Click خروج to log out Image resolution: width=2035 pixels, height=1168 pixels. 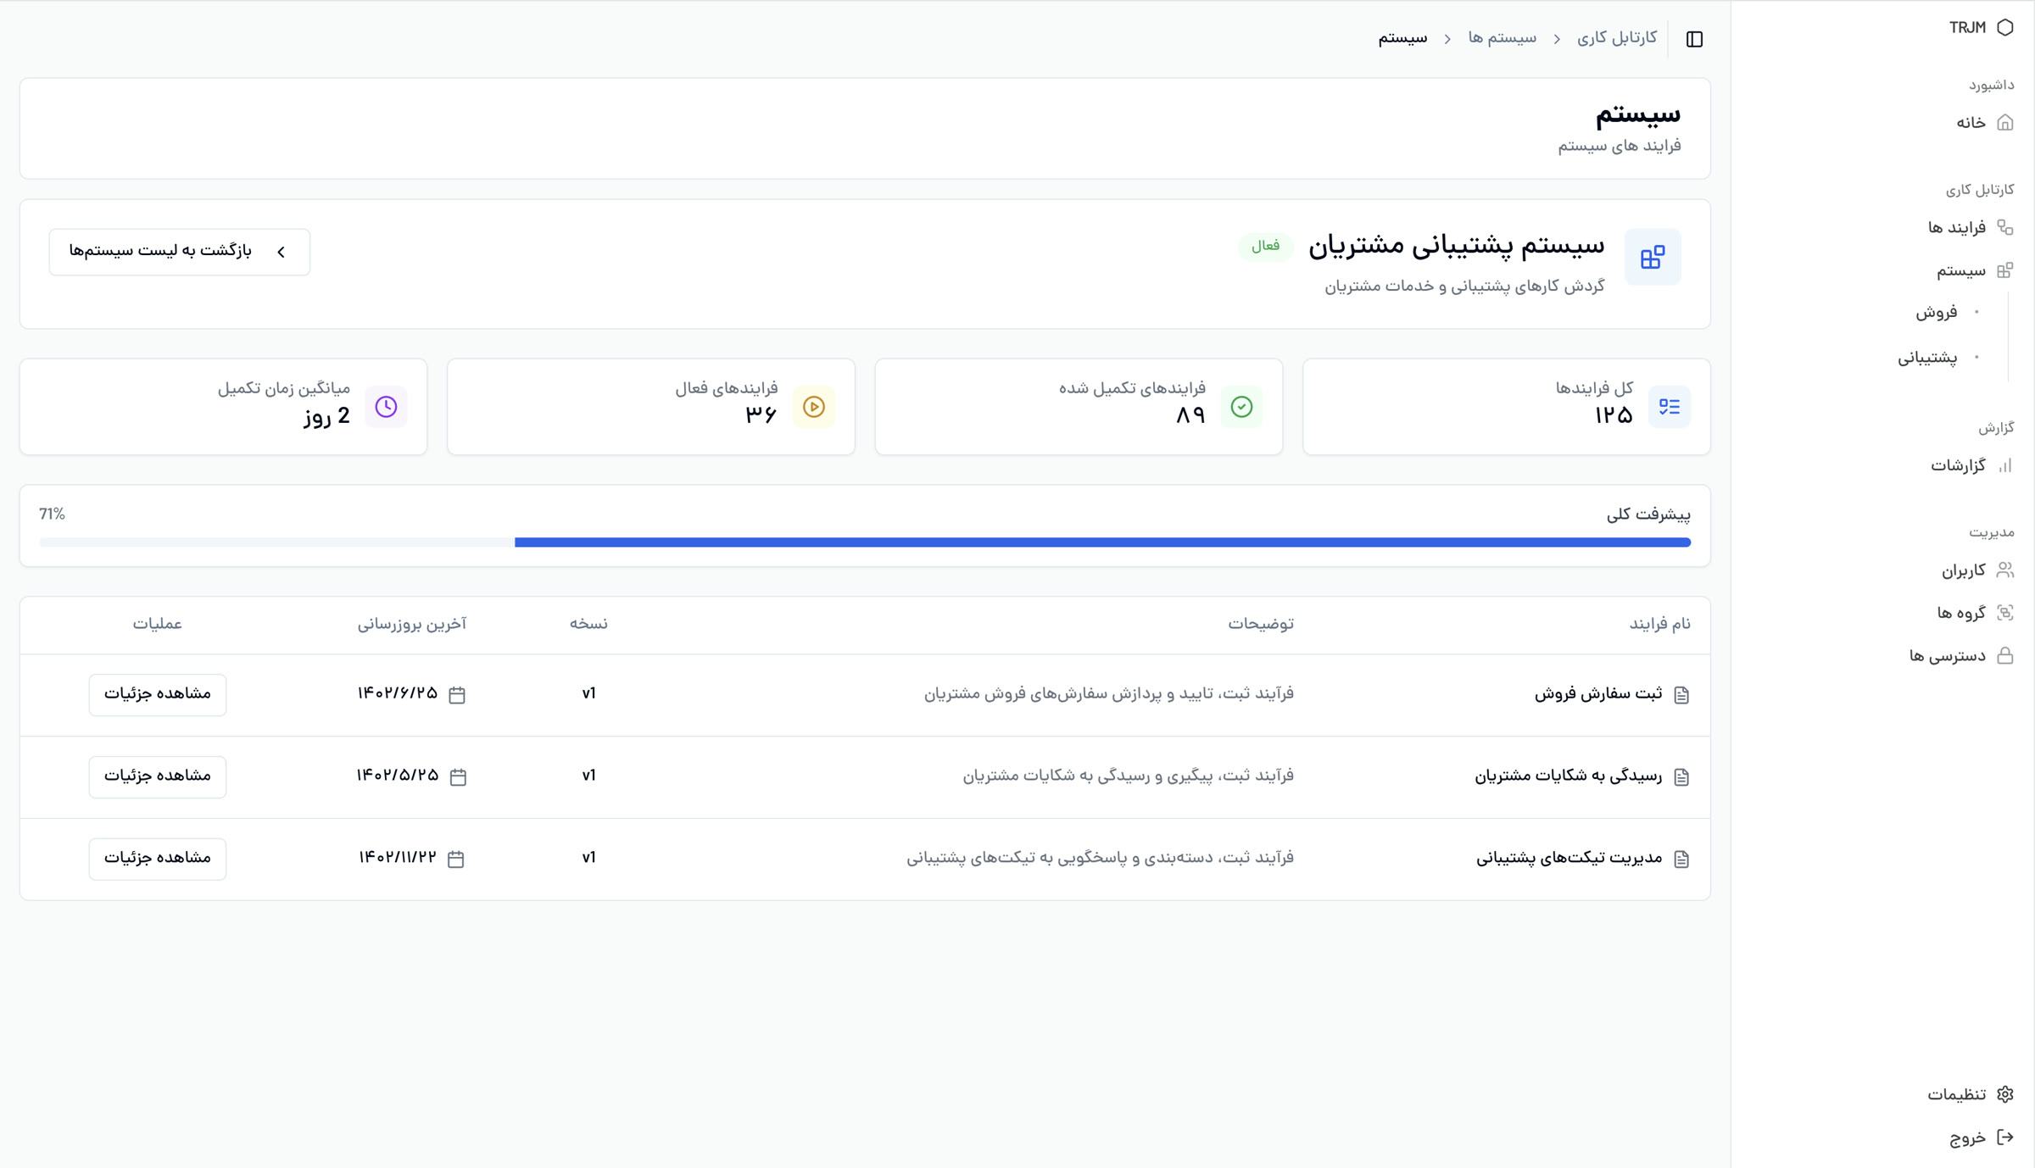pyautogui.click(x=1968, y=1138)
